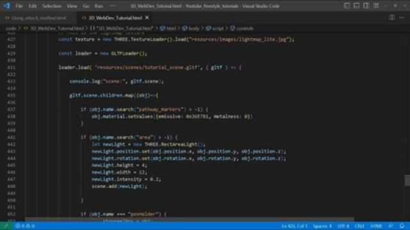Open editor More Actions ellipsis

point(402,18)
